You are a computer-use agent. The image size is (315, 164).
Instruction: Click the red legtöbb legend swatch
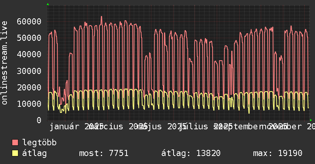[15, 143]
